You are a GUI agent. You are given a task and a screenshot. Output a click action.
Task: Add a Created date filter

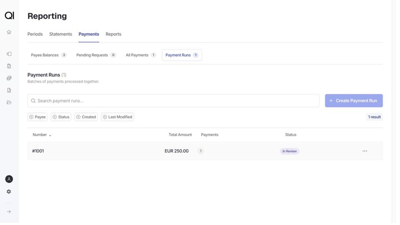[x=87, y=118]
